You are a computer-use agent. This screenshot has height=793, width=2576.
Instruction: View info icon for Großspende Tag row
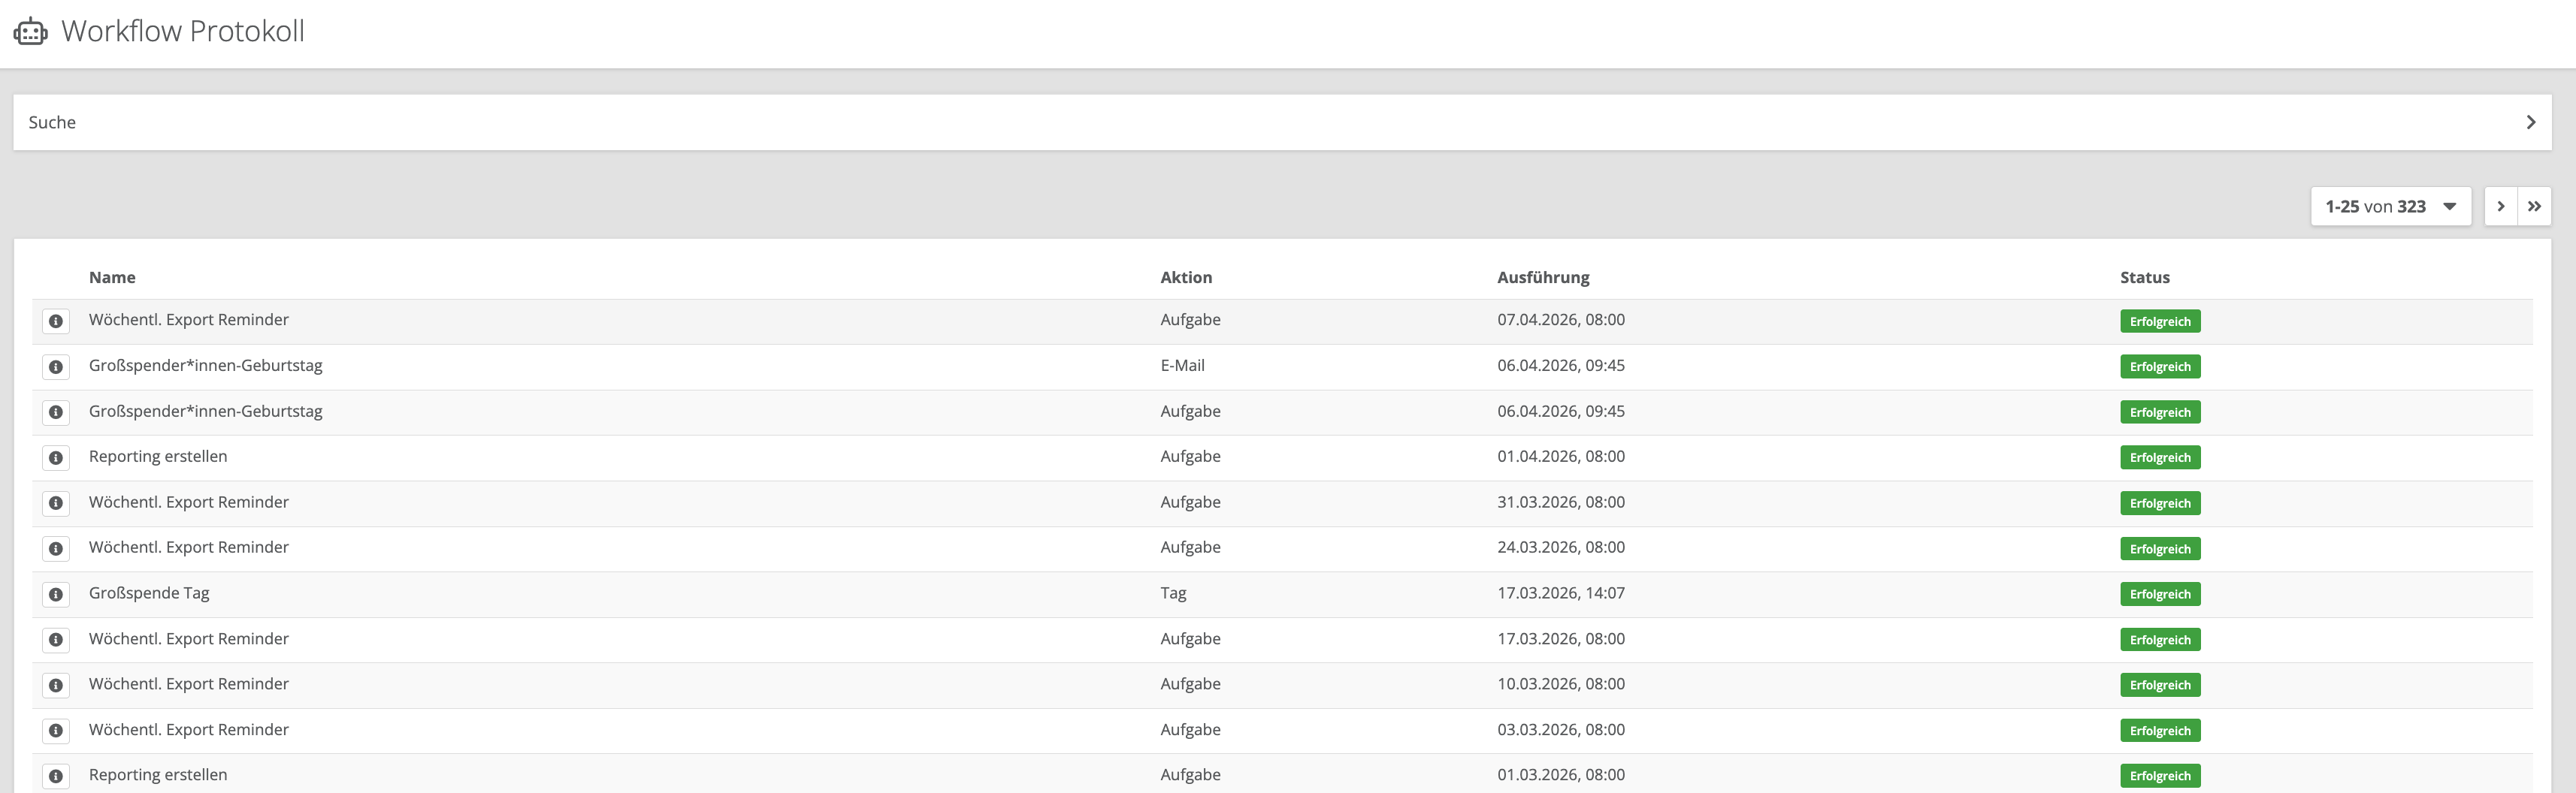click(56, 594)
